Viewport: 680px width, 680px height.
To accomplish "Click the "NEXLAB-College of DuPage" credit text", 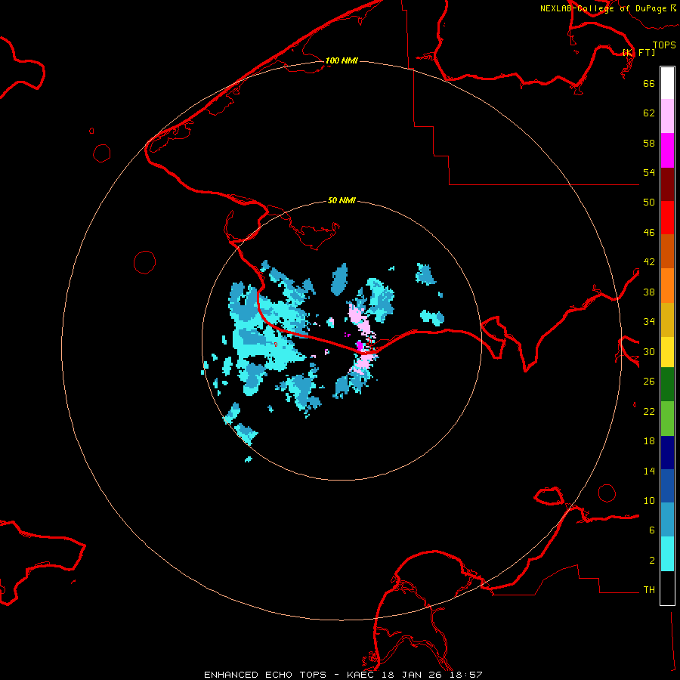I will click(x=603, y=8).
